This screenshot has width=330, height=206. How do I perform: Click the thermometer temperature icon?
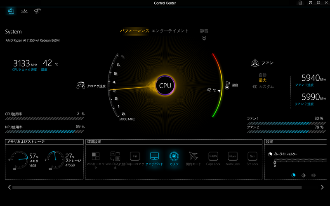pyautogui.click(x=228, y=85)
